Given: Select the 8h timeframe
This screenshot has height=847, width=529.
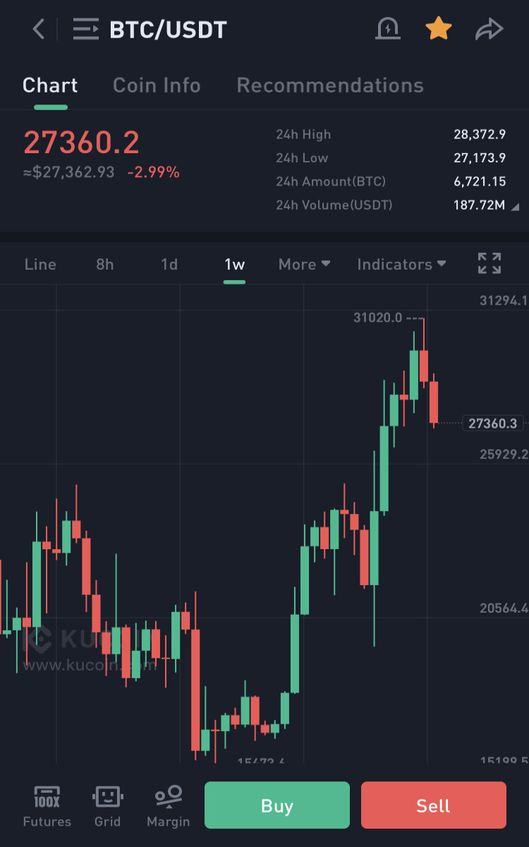Looking at the screenshot, I should (105, 264).
